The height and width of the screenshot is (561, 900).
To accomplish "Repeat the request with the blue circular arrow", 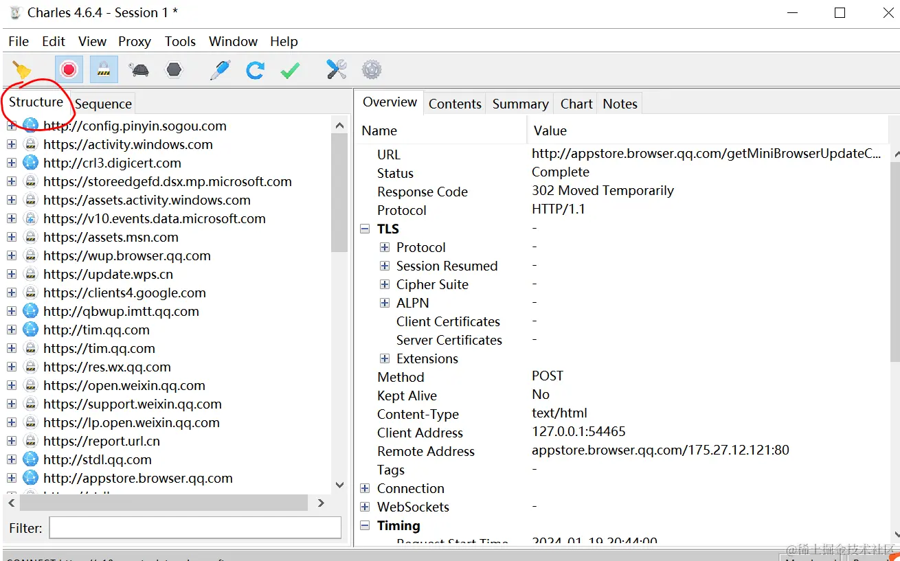I will click(256, 70).
